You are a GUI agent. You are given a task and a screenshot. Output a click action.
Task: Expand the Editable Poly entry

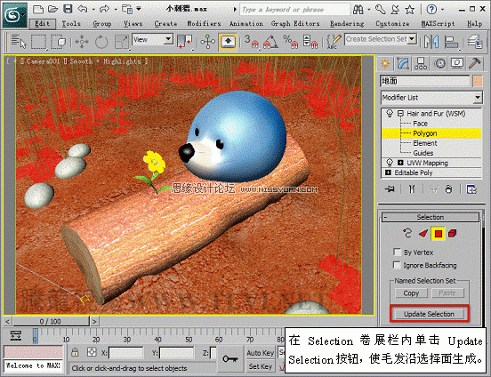(x=389, y=172)
